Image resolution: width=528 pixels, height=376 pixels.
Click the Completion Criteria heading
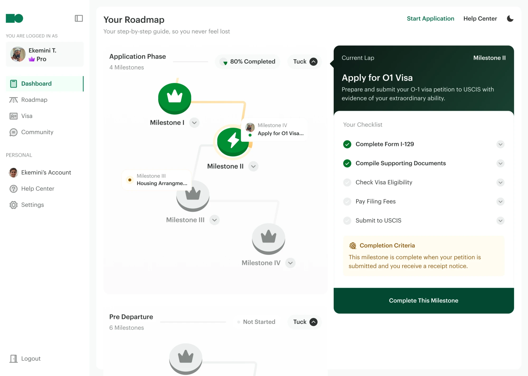387,246
